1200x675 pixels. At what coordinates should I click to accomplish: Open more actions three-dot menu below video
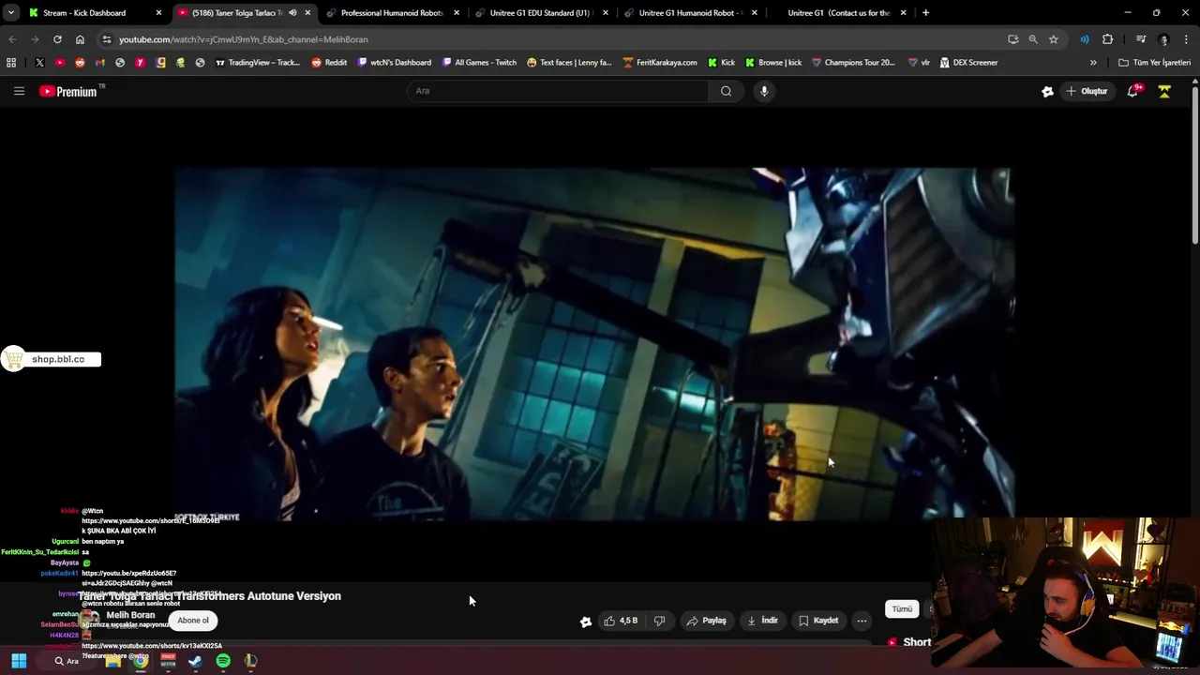coord(862,621)
